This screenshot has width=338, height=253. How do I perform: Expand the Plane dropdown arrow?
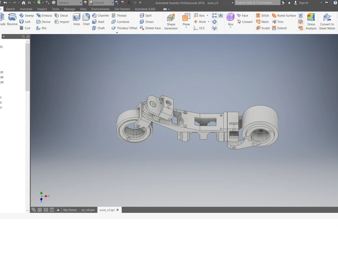coord(186,28)
